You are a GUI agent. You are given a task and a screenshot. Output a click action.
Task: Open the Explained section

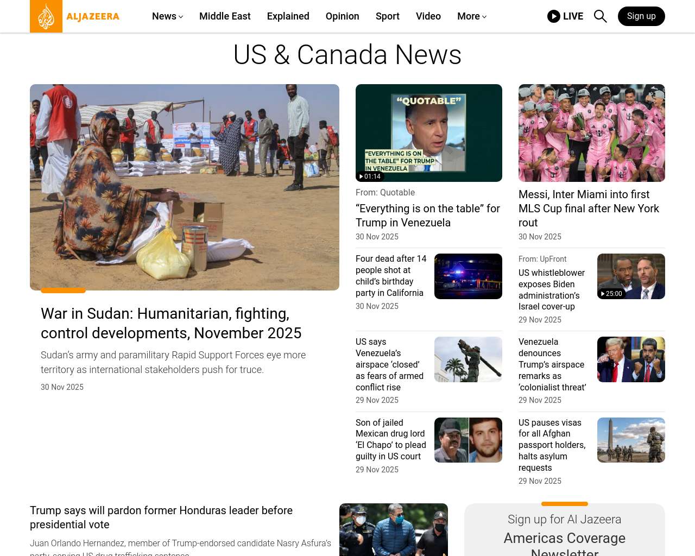pyautogui.click(x=288, y=16)
